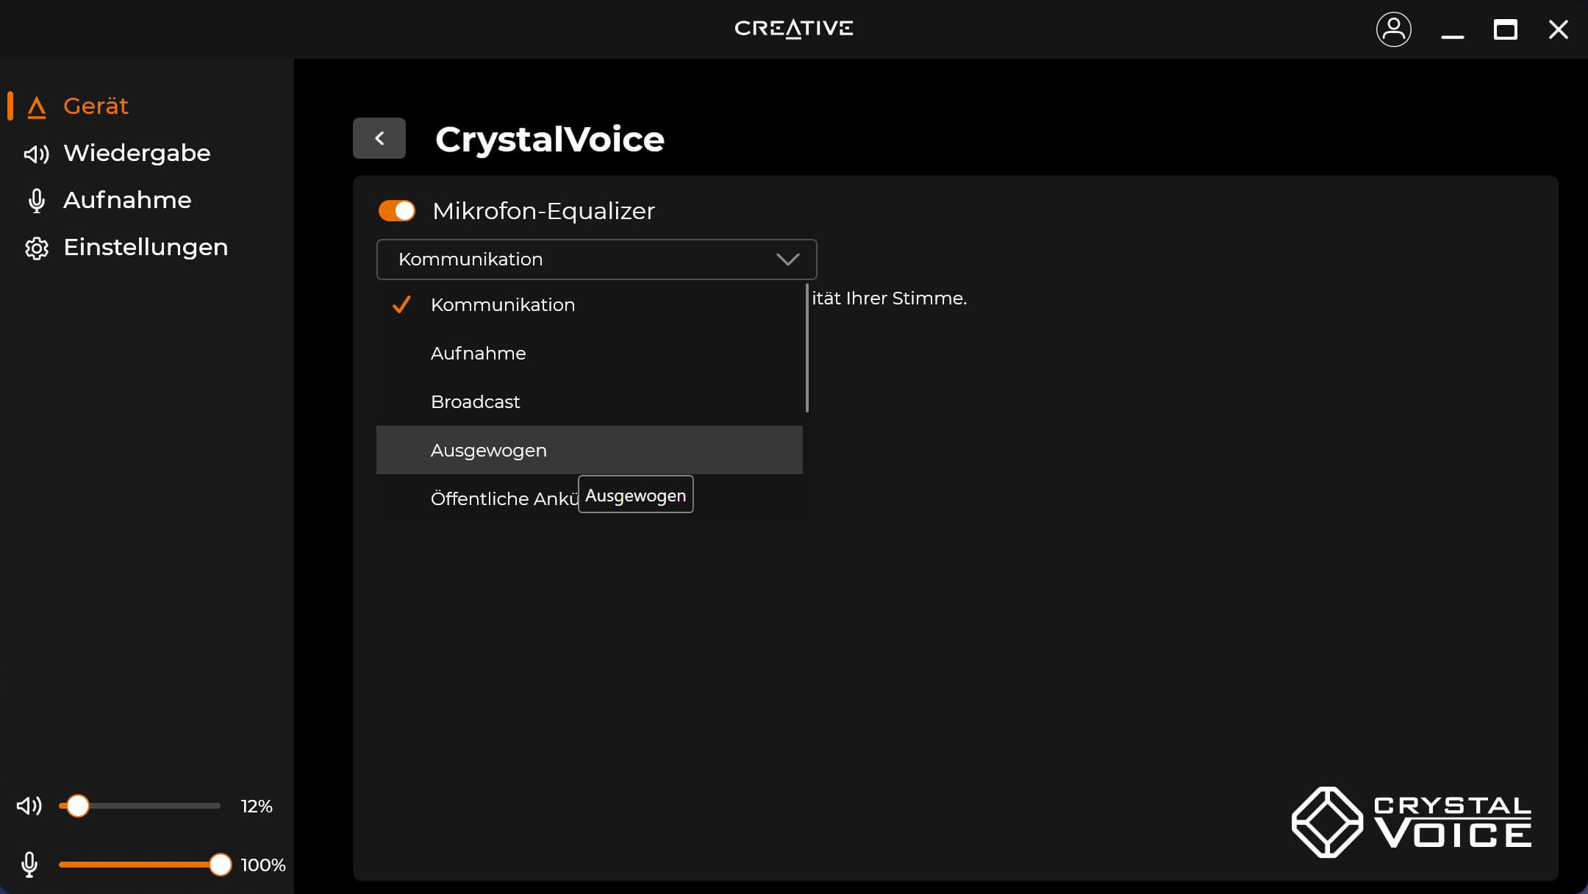
Task: Select the checked Kommunikation list entry
Action: 503,304
